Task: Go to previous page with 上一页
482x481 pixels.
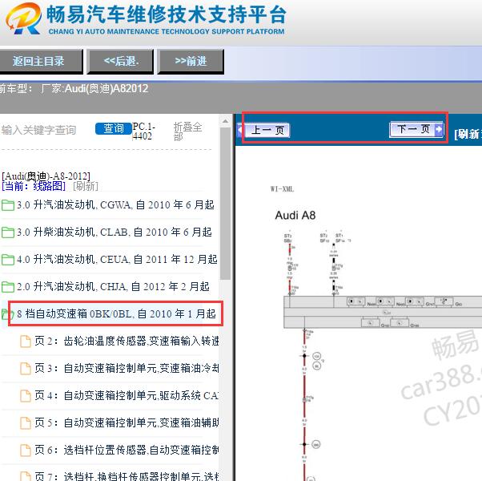Action: pyautogui.click(x=264, y=130)
